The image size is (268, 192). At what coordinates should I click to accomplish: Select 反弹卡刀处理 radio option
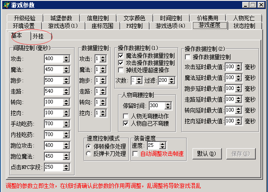[89, 154]
